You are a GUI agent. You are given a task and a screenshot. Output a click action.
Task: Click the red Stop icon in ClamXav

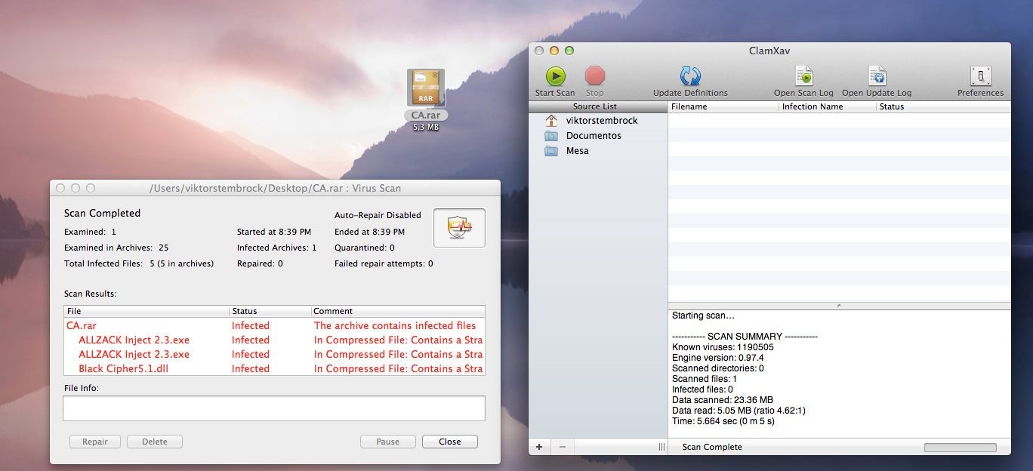[595, 75]
